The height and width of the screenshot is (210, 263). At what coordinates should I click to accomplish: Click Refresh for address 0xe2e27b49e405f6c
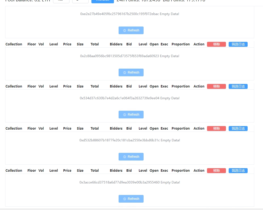tap(131, 30)
